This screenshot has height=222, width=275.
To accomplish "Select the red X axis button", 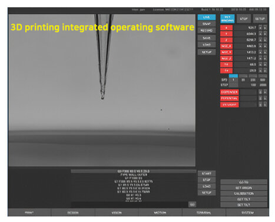I will coord(226,28).
